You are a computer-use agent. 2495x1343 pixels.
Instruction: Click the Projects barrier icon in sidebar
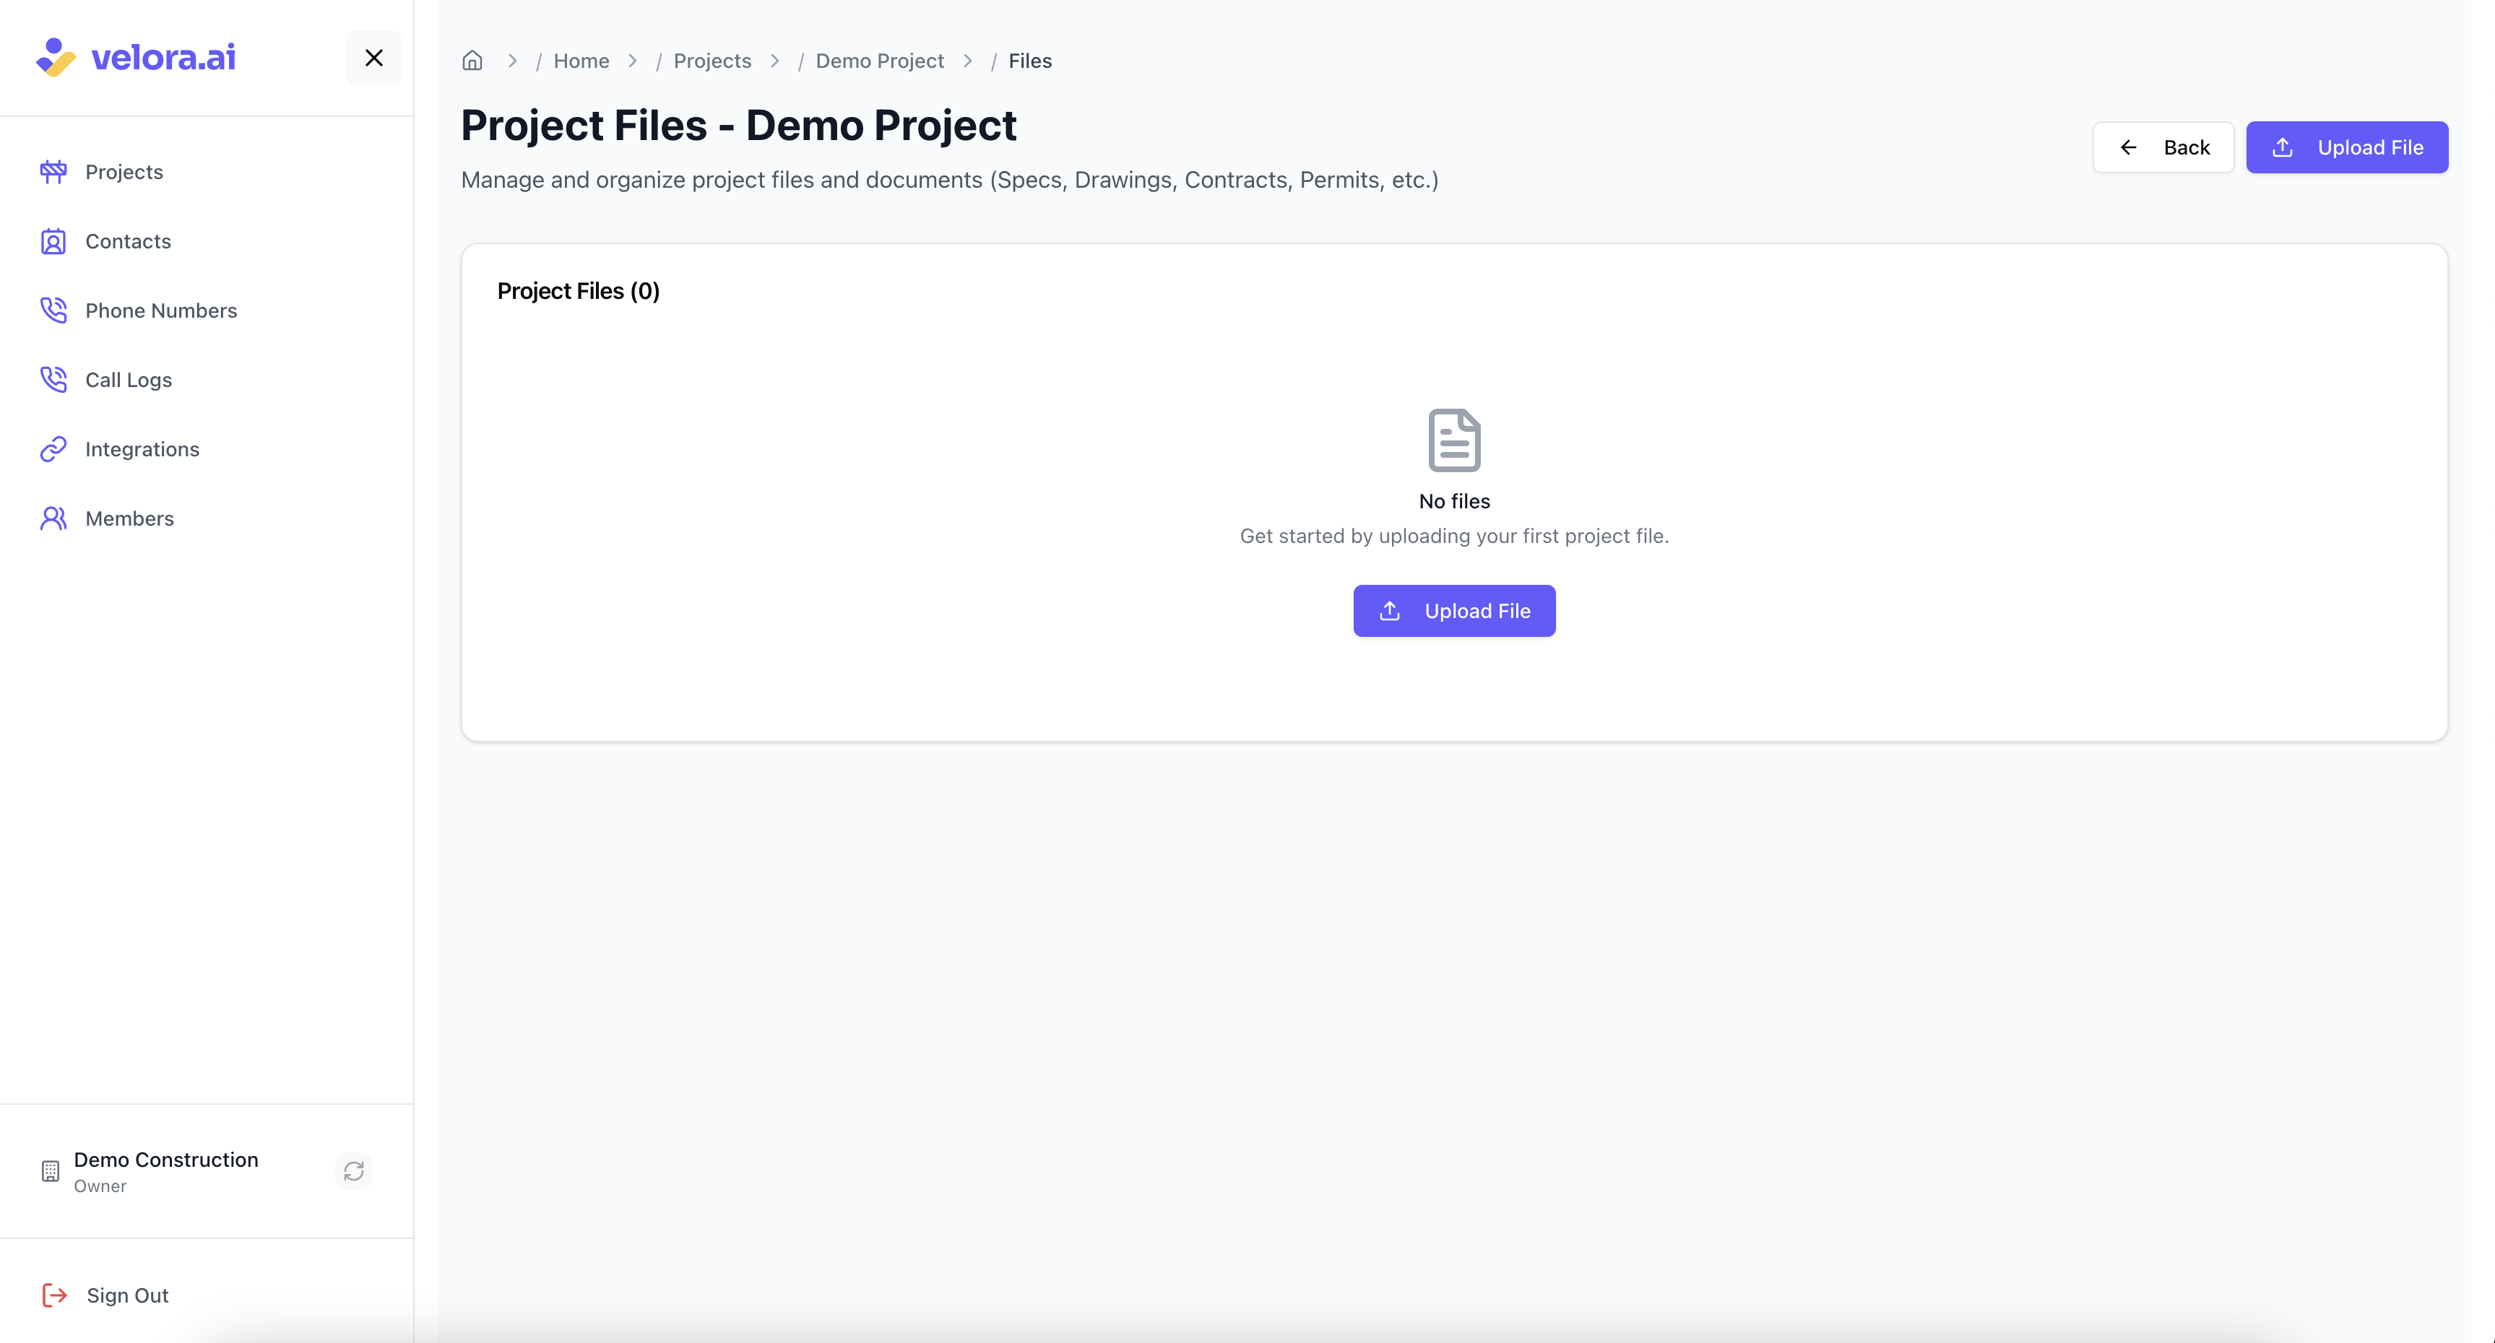(x=53, y=173)
